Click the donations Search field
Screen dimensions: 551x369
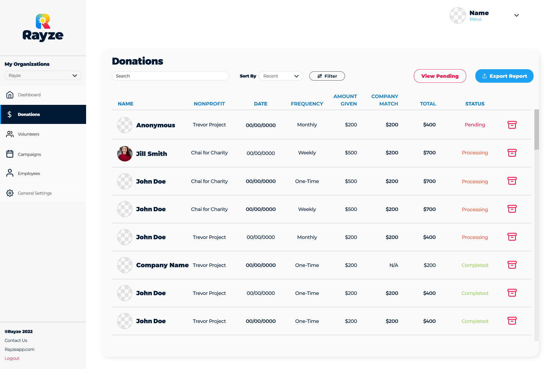click(170, 76)
